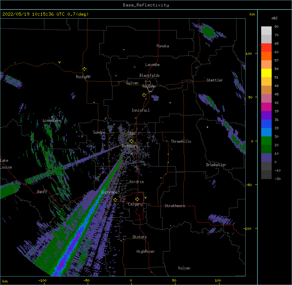Click the km unit label at bottom left
This screenshot has height=285, width=292.
pyautogui.click(x=5, y=281)
